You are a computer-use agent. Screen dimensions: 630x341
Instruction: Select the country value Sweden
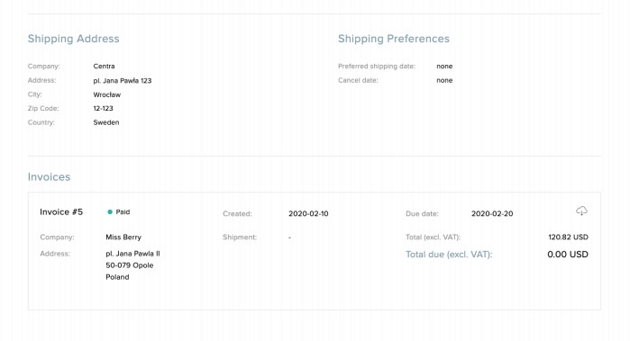point(106,122)
